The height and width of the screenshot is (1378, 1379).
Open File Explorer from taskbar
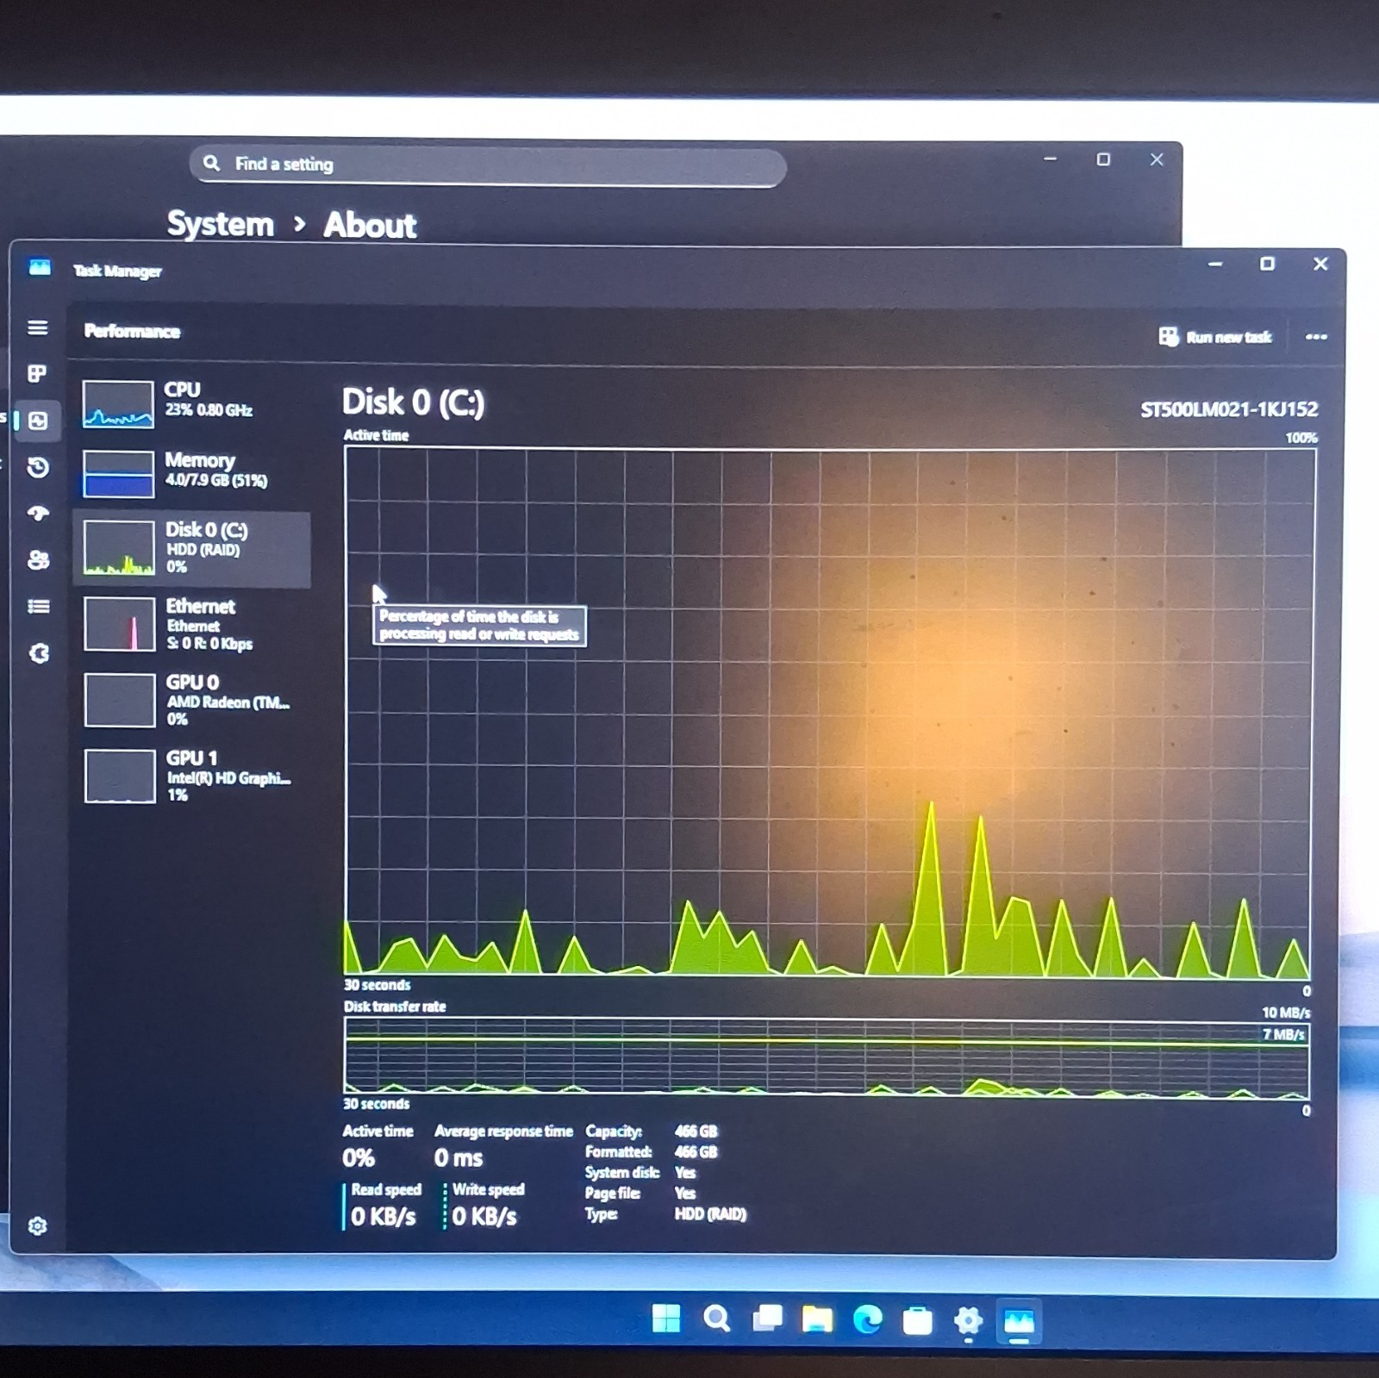[x=817, y=1319]
